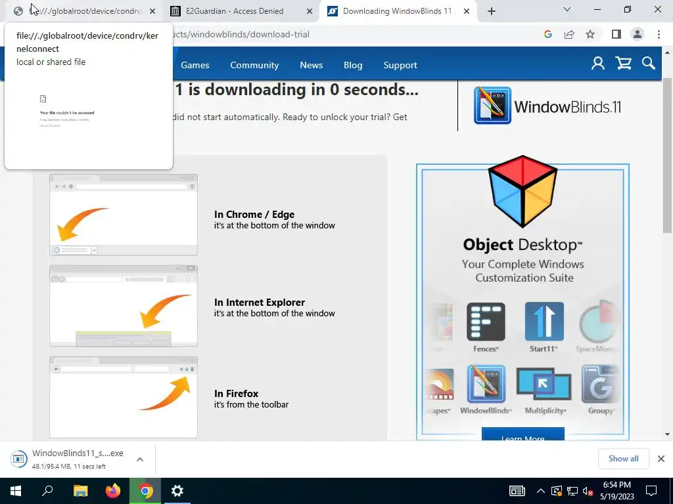Viewport: 673px width, 504px height.
Task: Close the globalroot file tab
Action: tap(152, 12)
